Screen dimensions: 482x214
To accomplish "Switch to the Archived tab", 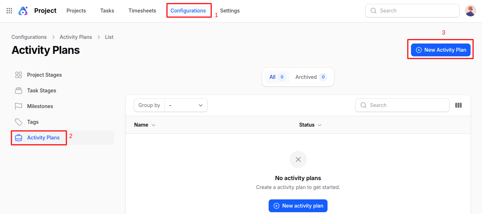I will point(310,77).
